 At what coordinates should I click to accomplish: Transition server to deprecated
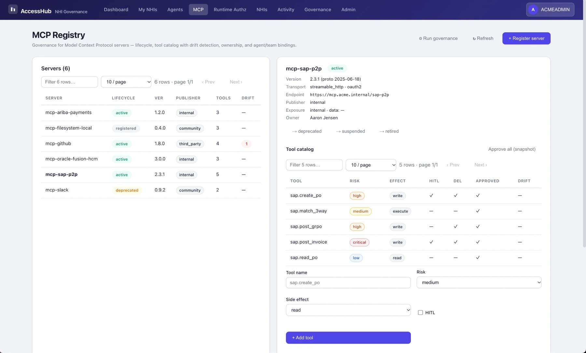click(x=306, y=131)
